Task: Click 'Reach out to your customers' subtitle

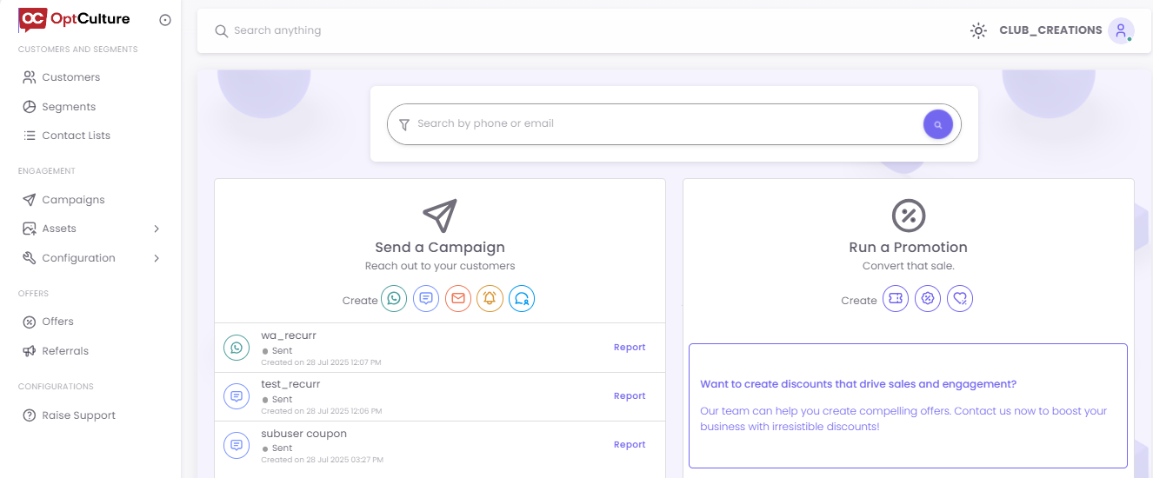Action: (440, 266)
